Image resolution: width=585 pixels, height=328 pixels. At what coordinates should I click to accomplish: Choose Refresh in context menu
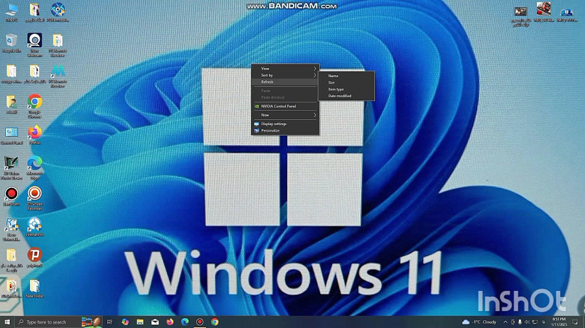285,82
